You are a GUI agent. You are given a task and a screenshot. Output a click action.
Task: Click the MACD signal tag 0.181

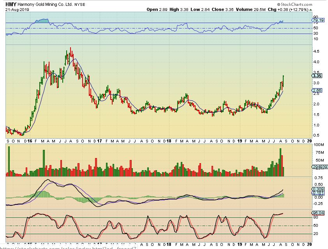click(x=318, y=193)
